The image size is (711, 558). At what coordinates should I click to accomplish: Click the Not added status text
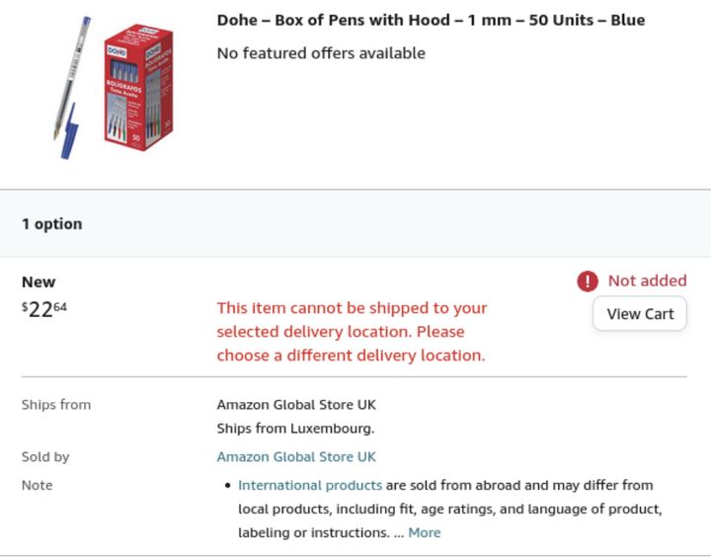tap(647, 281)
